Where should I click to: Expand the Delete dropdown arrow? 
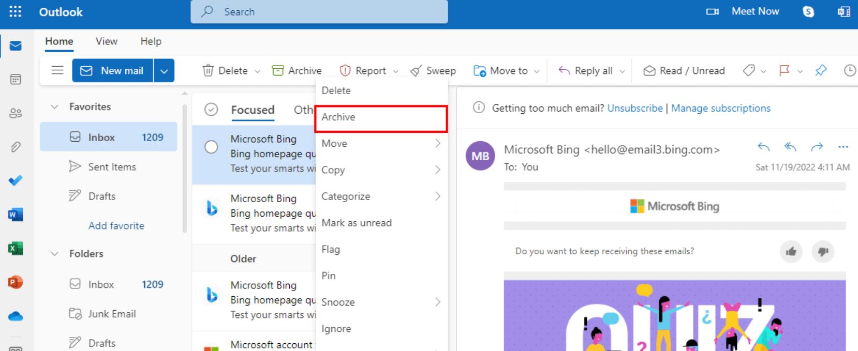[257, 71]
